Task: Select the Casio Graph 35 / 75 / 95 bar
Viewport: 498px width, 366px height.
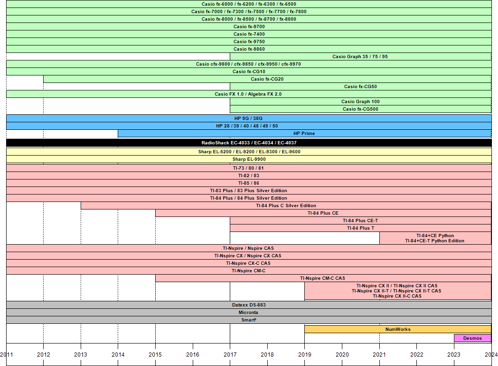Action: [x=361, y=57]
